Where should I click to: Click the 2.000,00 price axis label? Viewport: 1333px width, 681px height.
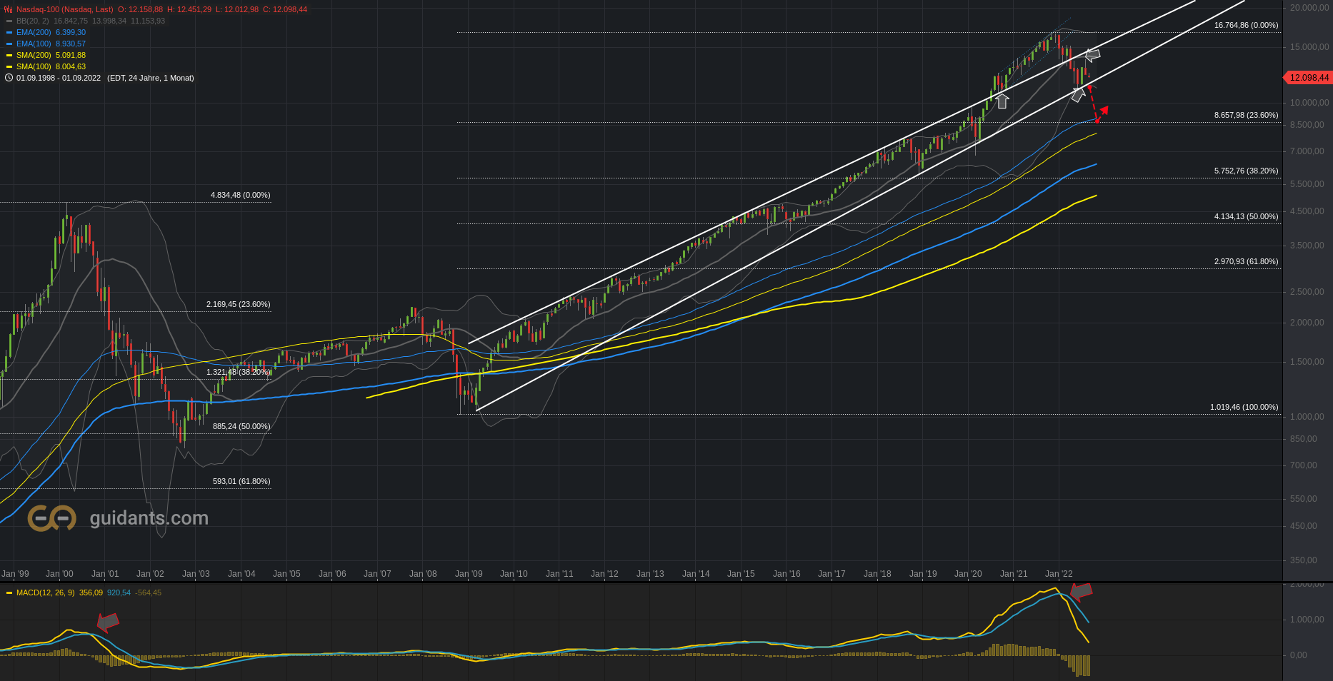pyautogui.click(x=1307, y=323)
